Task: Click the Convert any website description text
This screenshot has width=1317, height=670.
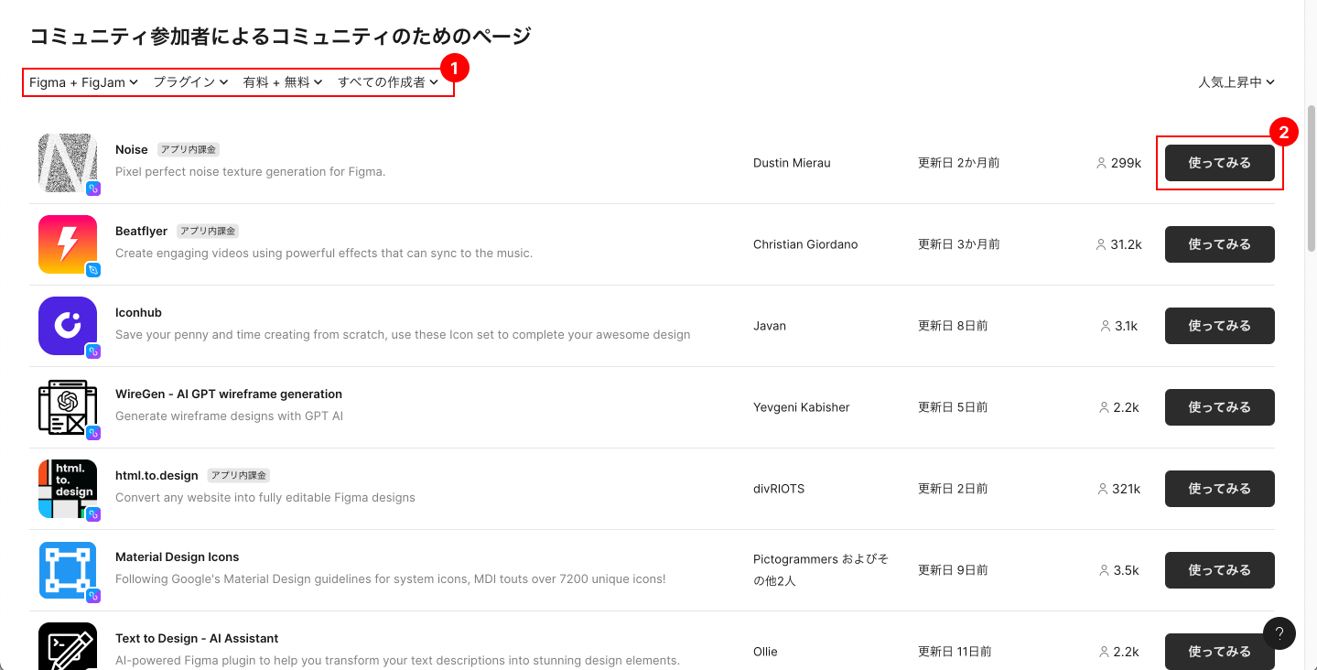Action: click(x=265, y=498)
